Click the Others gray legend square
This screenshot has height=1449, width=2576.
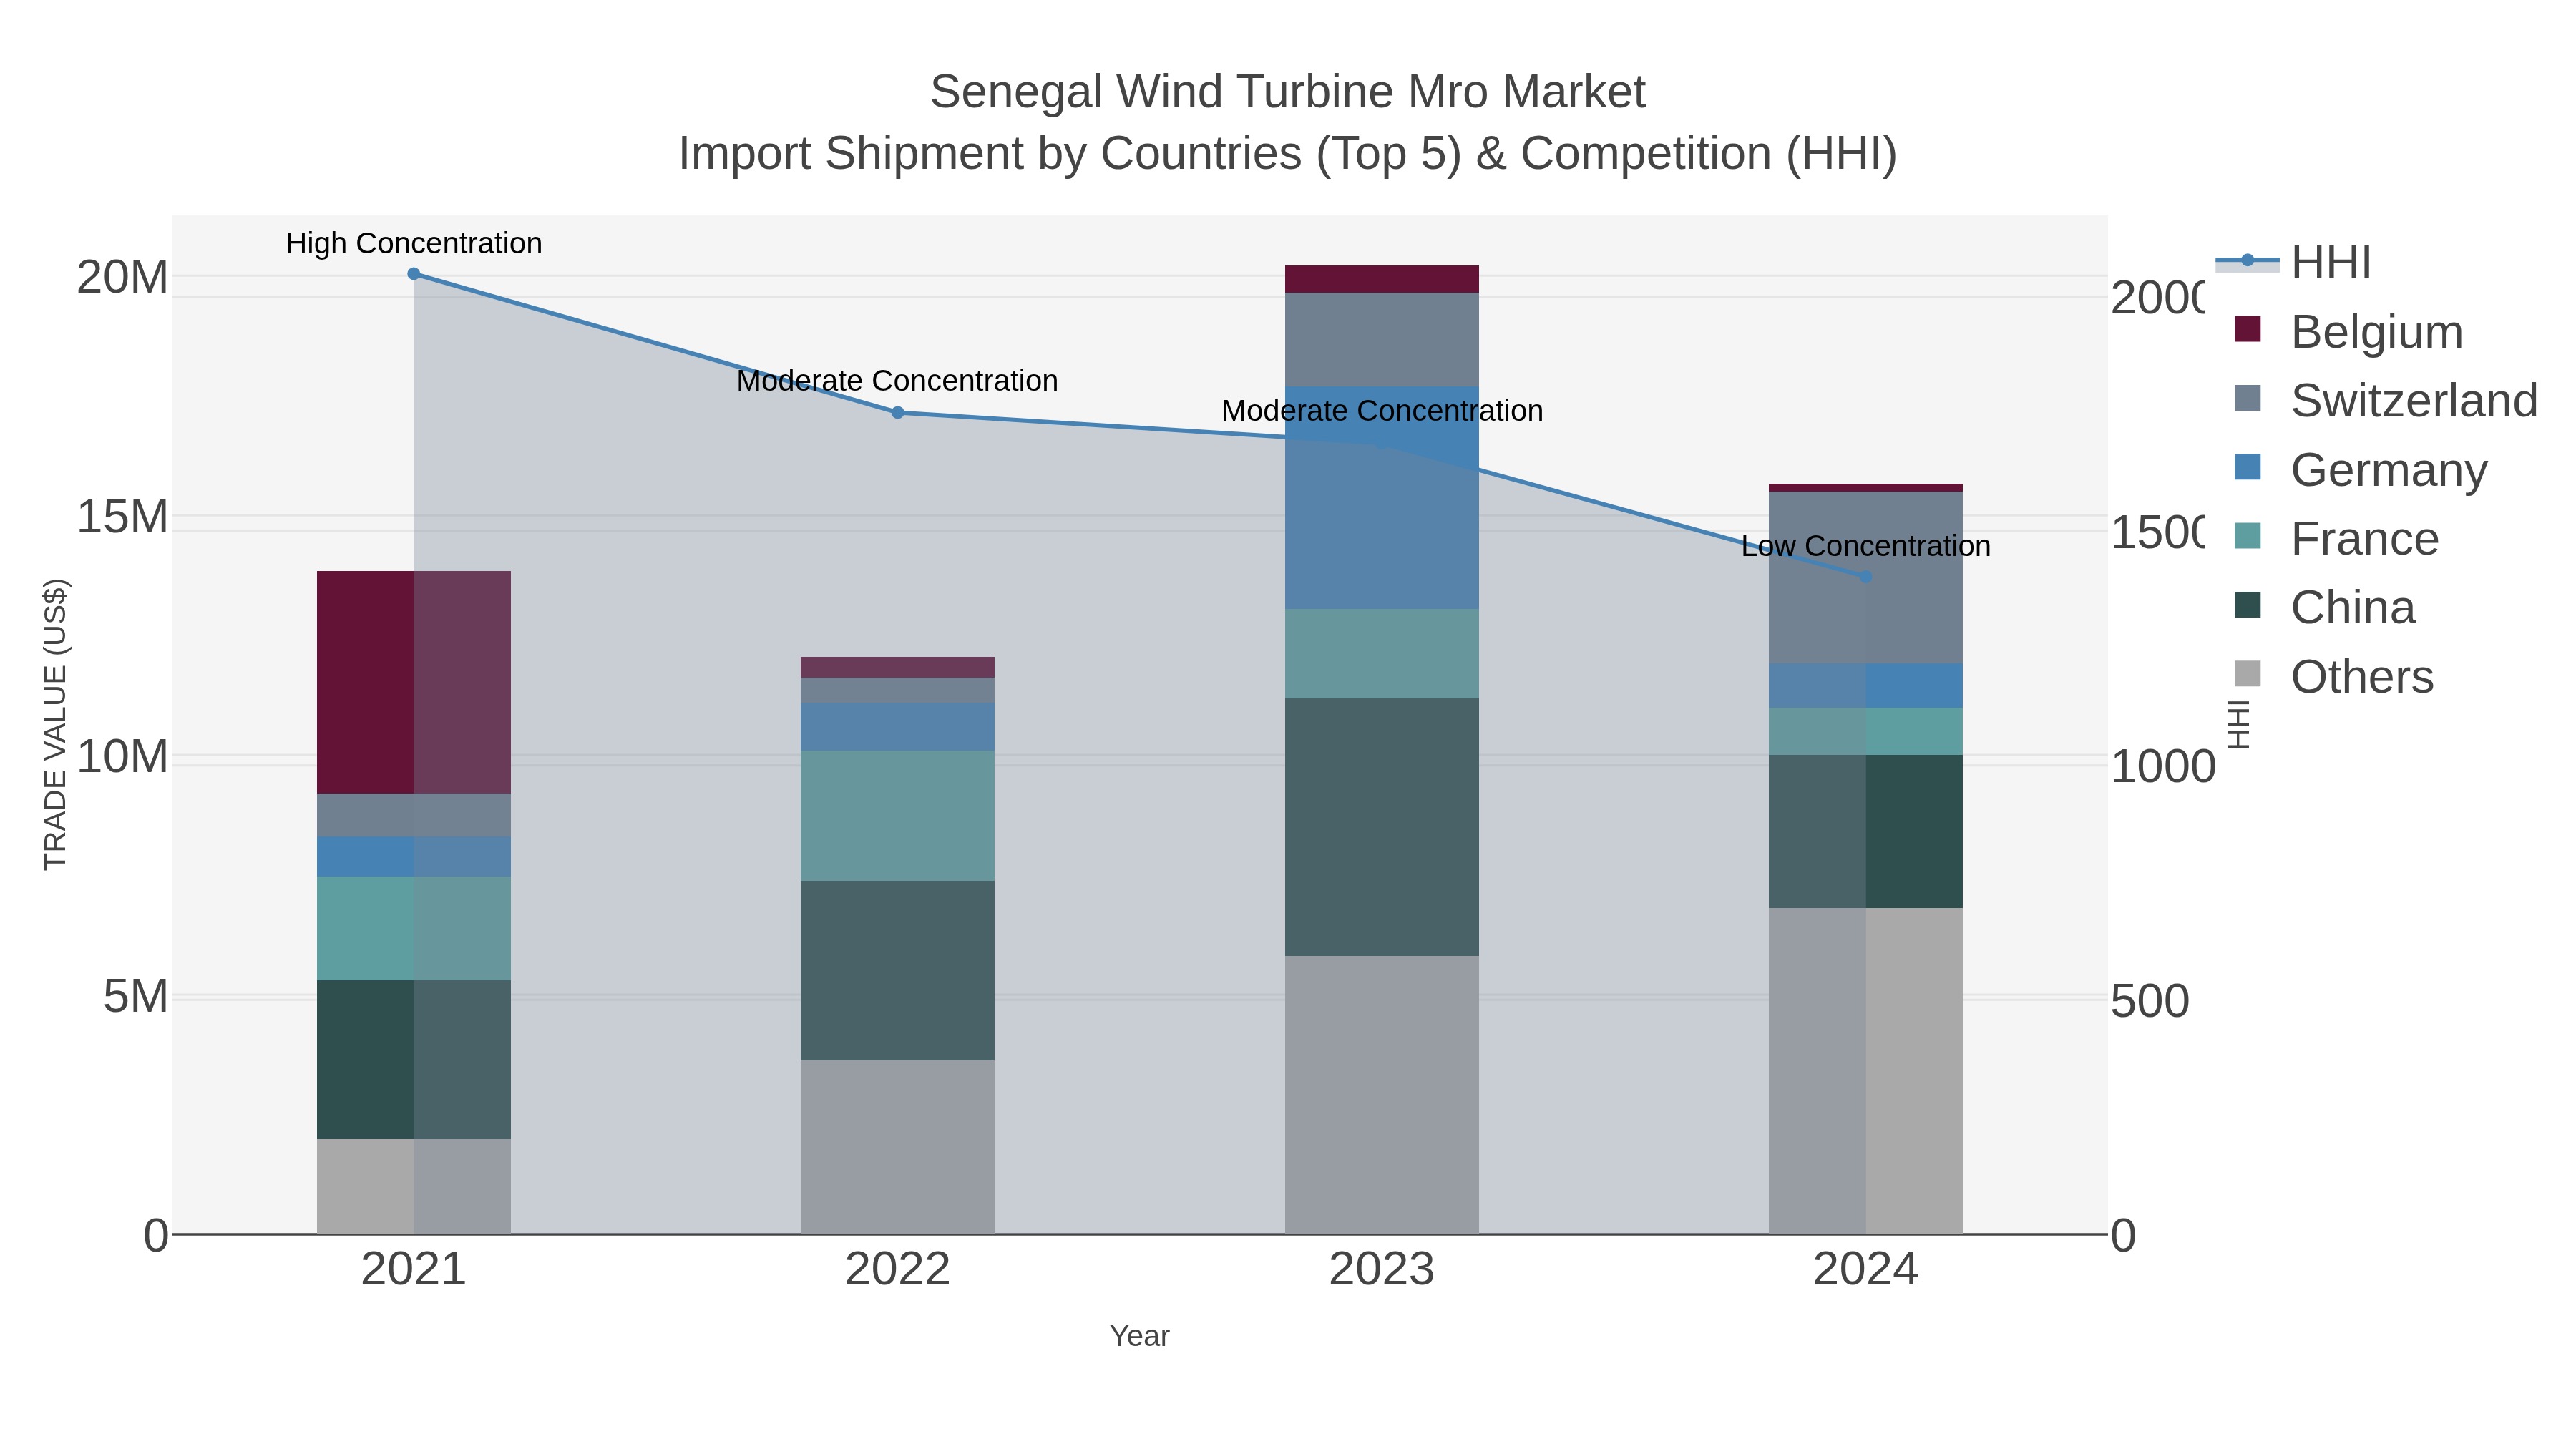point(2247,674)
